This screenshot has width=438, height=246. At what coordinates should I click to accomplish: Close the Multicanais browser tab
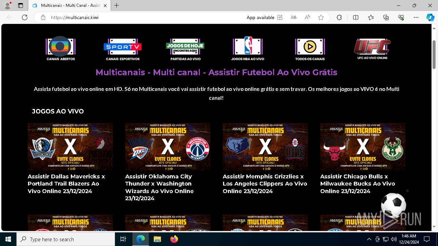105,5
